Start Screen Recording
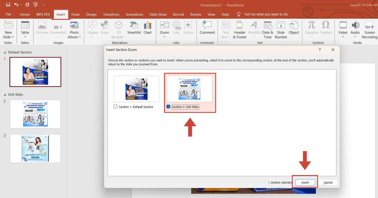Screen dimensions: 378x198 [369, 30]
